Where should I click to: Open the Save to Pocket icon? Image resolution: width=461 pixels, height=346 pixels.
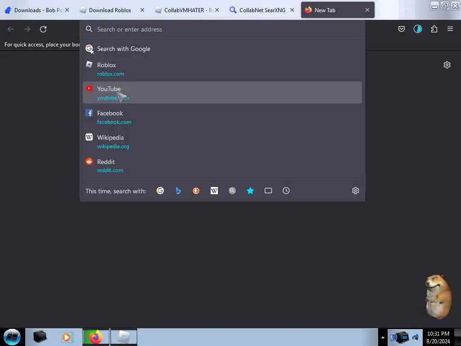click(401, 29)
